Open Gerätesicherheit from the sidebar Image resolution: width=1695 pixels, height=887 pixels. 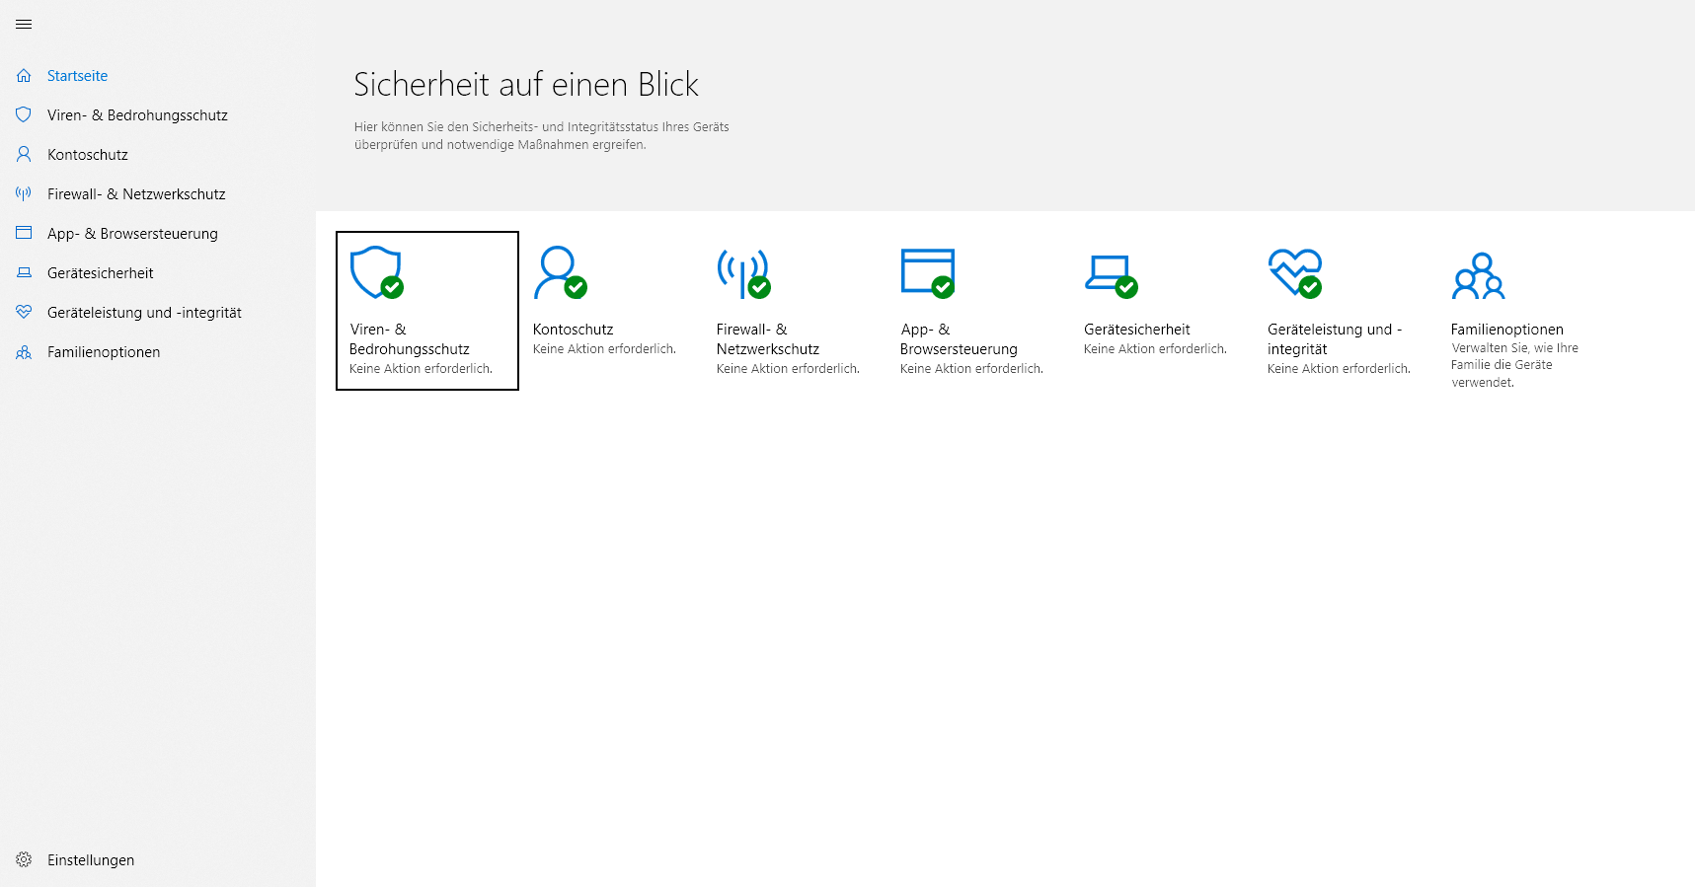100,273
